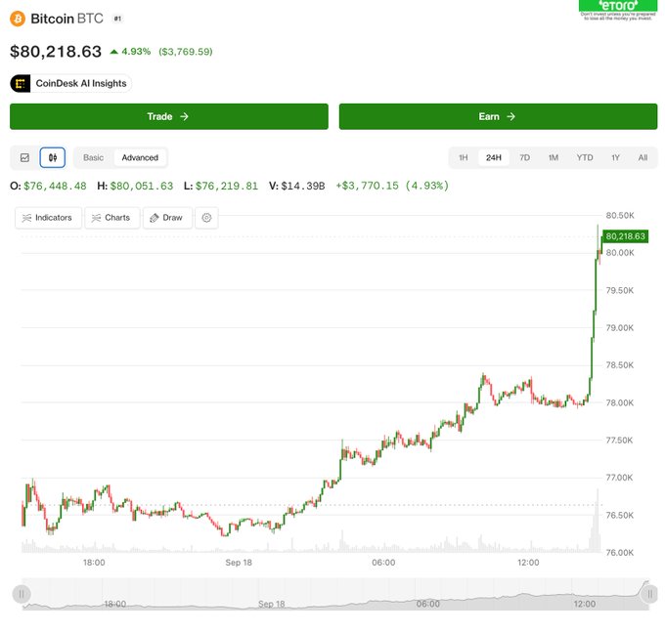Select the 1M time range

point(554,157)
